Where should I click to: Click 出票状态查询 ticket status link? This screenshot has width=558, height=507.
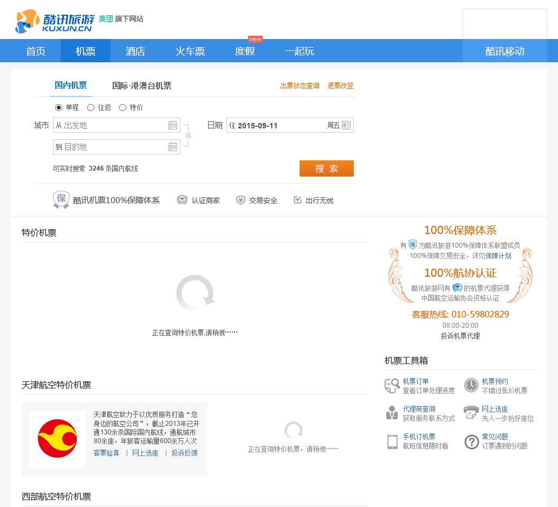[300, 86]
